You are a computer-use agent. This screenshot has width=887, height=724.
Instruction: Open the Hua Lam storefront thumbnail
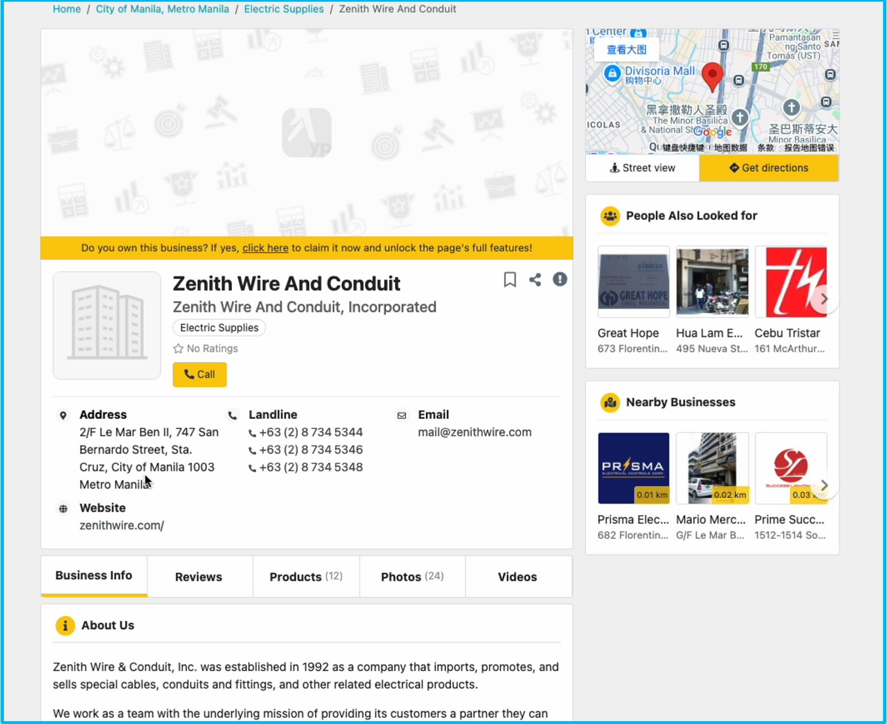pos(712,282)
